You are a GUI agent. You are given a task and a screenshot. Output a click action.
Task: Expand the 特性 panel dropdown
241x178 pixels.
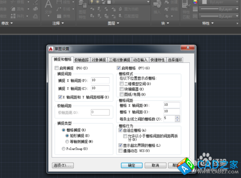(208, 24)
